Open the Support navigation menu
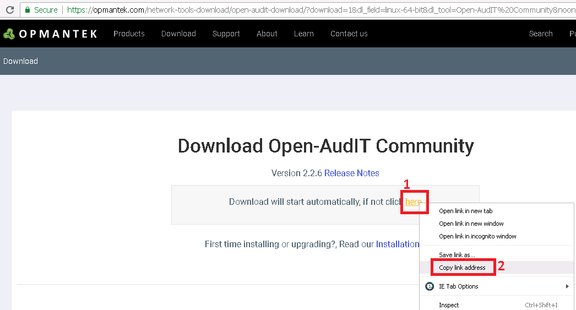 226,34
